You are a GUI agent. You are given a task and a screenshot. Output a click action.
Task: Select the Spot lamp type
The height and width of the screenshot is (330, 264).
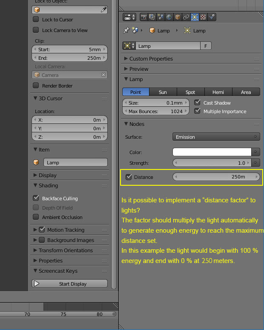pos(191,92)
